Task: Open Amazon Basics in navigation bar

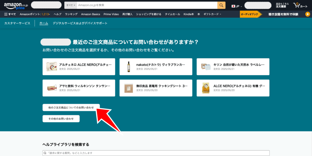Action: point(90,14)
